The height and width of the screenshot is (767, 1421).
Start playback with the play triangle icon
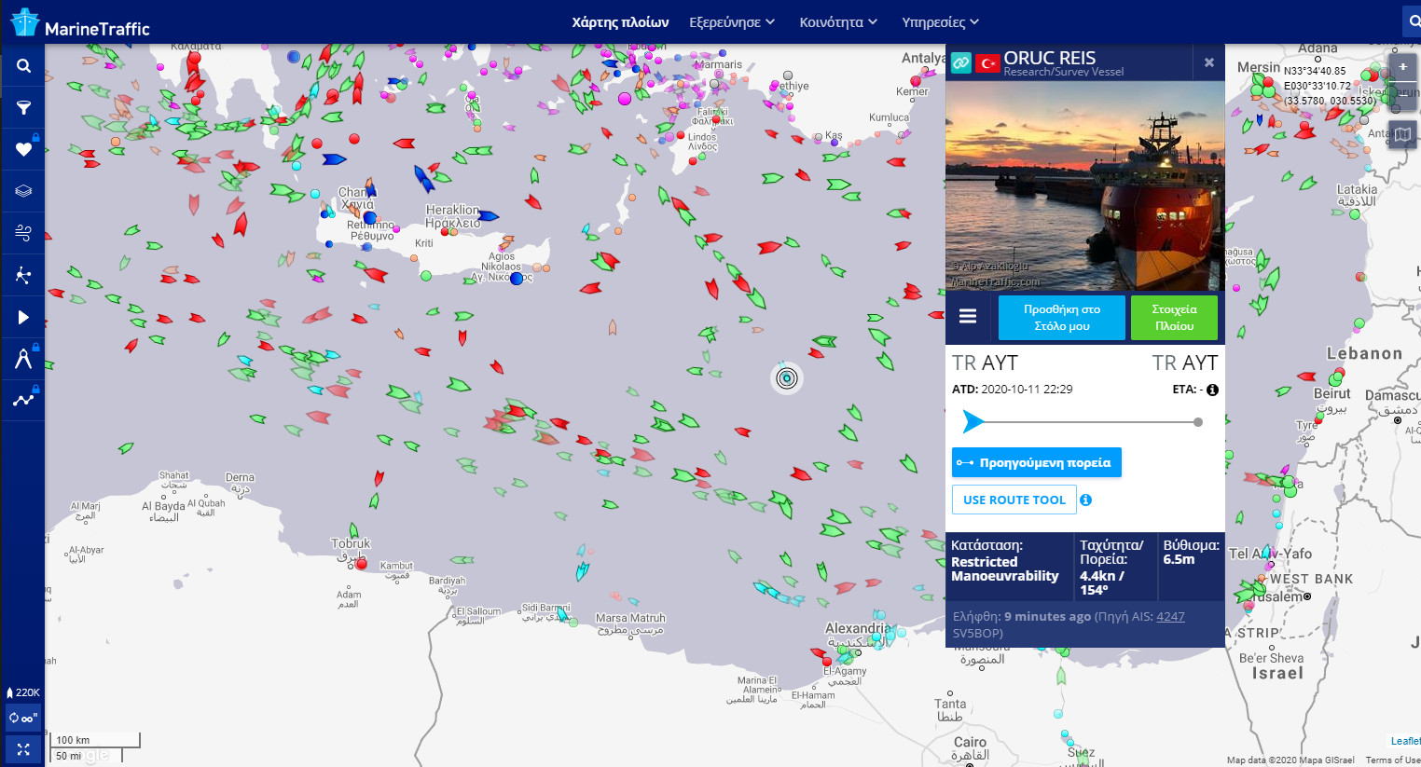(23, 317)
